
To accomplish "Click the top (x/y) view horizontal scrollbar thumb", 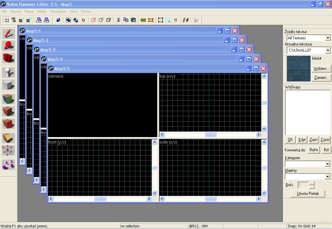I will (x=210, y=134).
